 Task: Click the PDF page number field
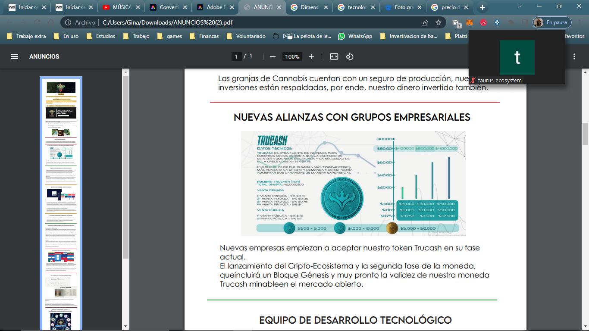(x=236, y=56)
